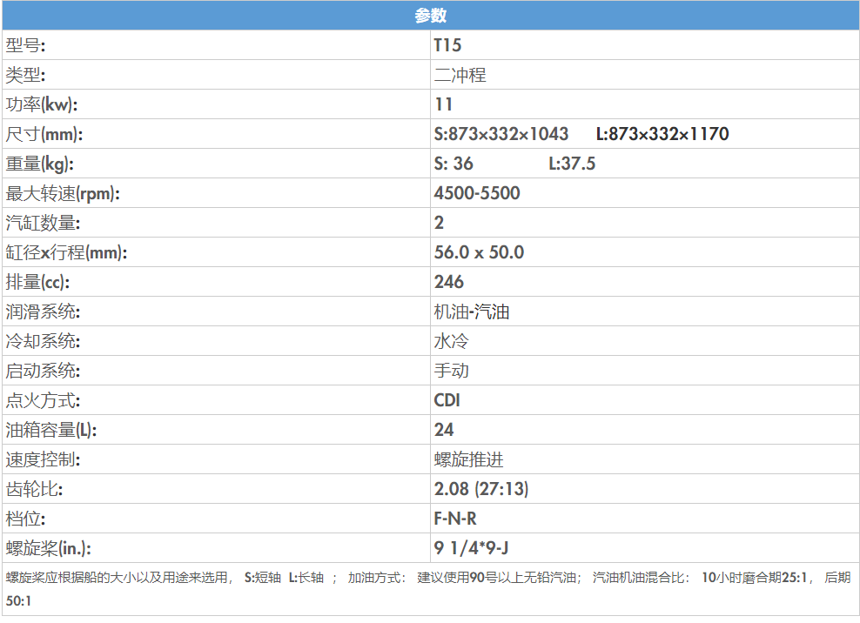Select the 缸径x行程(mm): label

[66, 252]
